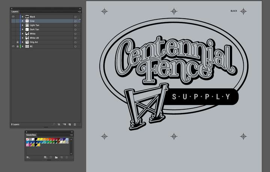The height and width of the screenshot is (172, 270).
Task: Unlock the Orig Art layer via its lock icon
Action: [x=17, y=42]
